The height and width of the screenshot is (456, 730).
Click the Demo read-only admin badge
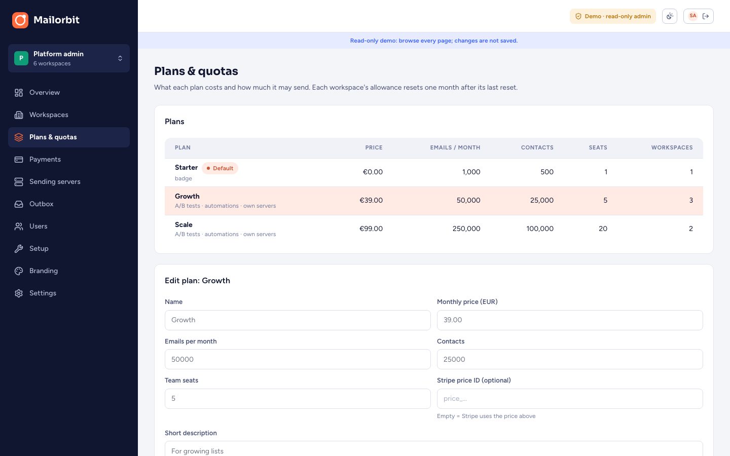[613, 16]
